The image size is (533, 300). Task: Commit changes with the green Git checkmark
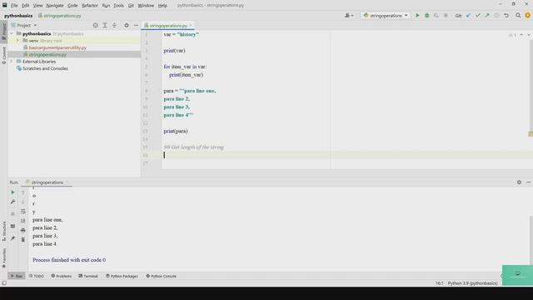click(x=478, y=16)
